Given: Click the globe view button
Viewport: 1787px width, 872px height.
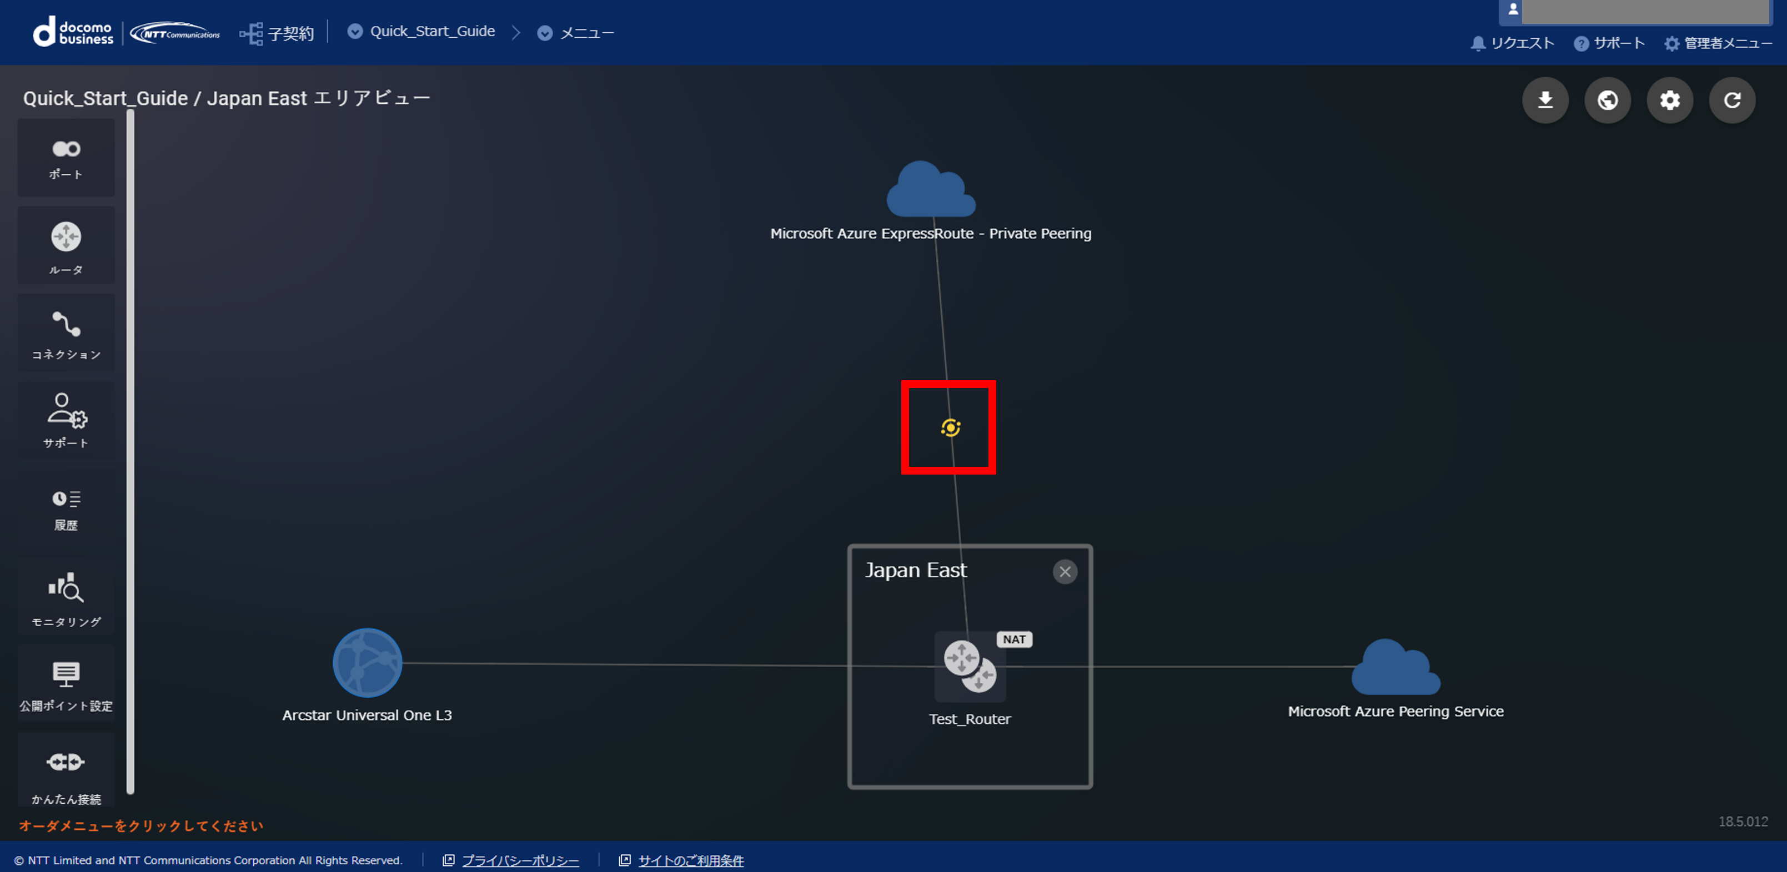Looking at the screenshot, I should coord(1607,100).
